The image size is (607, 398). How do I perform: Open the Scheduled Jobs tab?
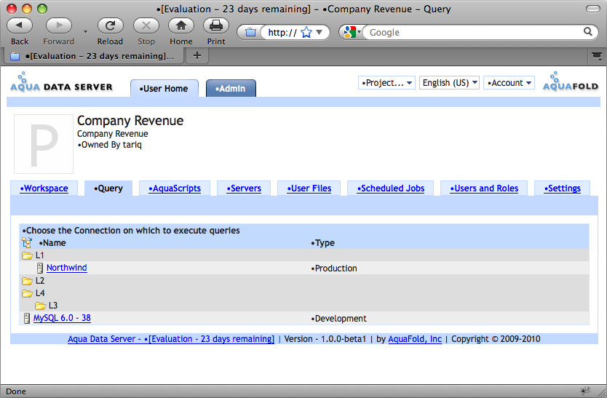391,188
